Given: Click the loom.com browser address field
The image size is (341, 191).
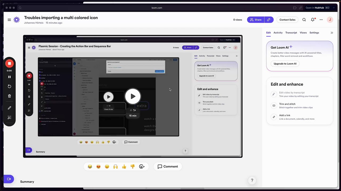Looking at the screenshot, I should pyautogui.click(x=157, y=8).
